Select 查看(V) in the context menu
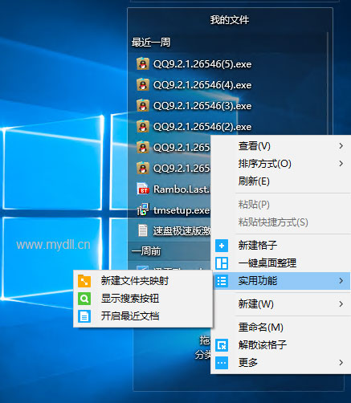This screenshot has width=351, height=403. tap(280, 146)
